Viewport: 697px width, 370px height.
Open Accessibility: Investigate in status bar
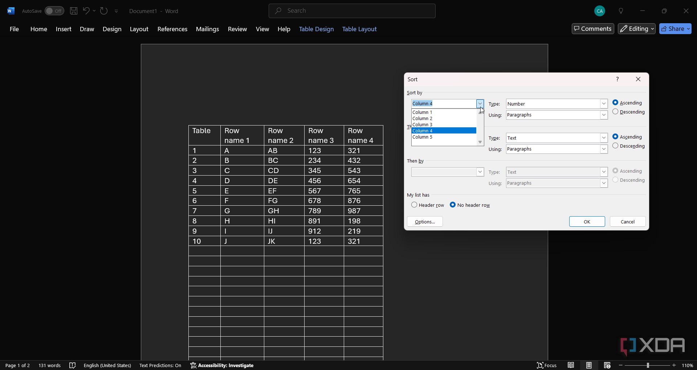click(x=222, y=365)
